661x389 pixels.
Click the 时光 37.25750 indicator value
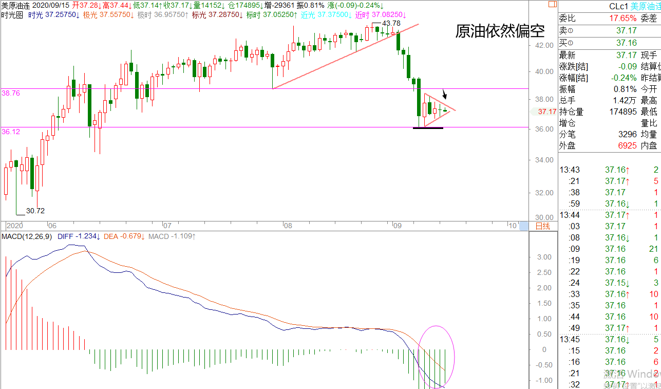point(54,15)
